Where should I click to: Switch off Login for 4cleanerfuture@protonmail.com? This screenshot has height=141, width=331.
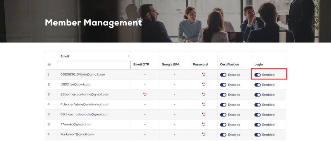click(258, 105)
